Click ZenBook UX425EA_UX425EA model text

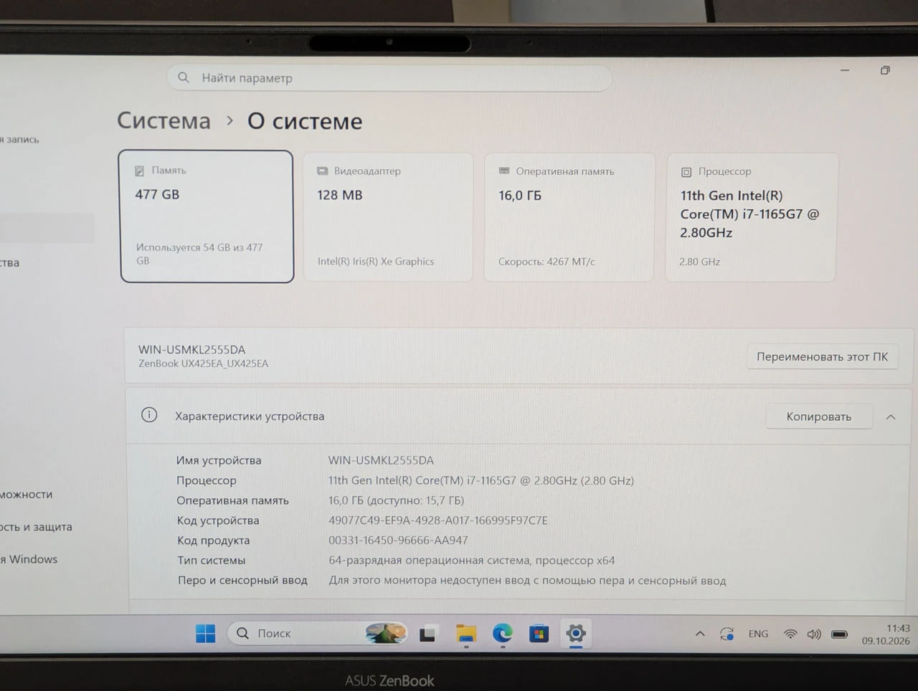click(203, 363)
